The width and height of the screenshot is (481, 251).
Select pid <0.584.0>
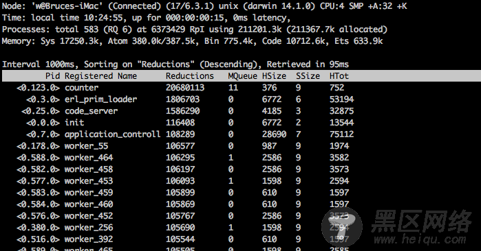[x=38, y=204]
